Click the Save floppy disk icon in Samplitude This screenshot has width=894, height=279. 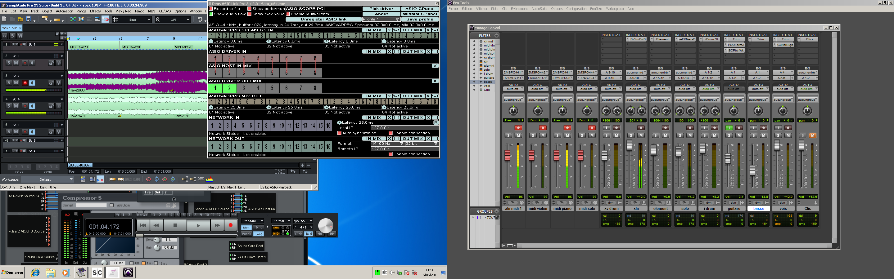29,20
